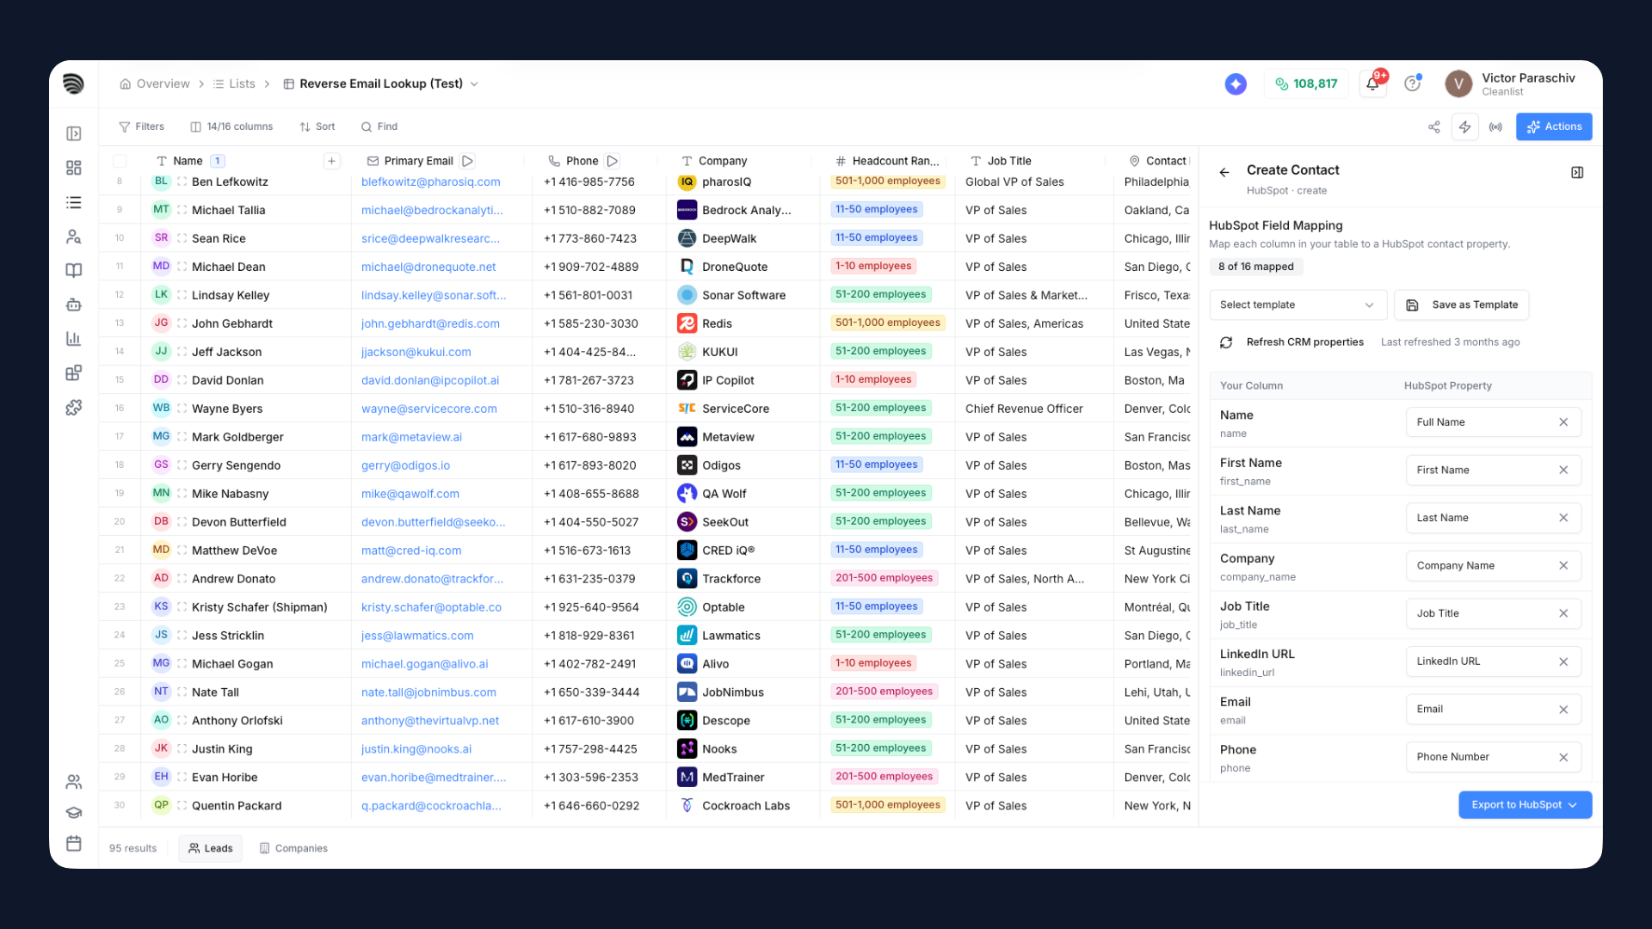Remove the First Name mapping

pyautogui.click(x=1563, y=471)
